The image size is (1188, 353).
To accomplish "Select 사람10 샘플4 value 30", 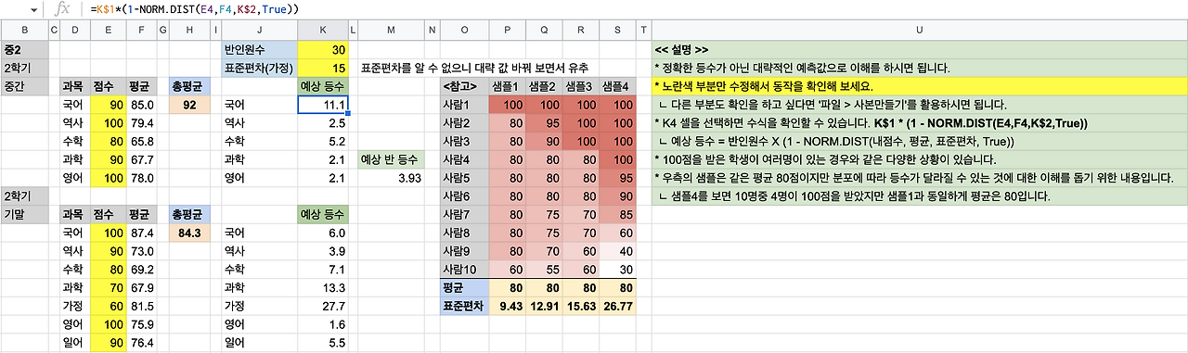I will pyautogui.click(x=617, y=270).
